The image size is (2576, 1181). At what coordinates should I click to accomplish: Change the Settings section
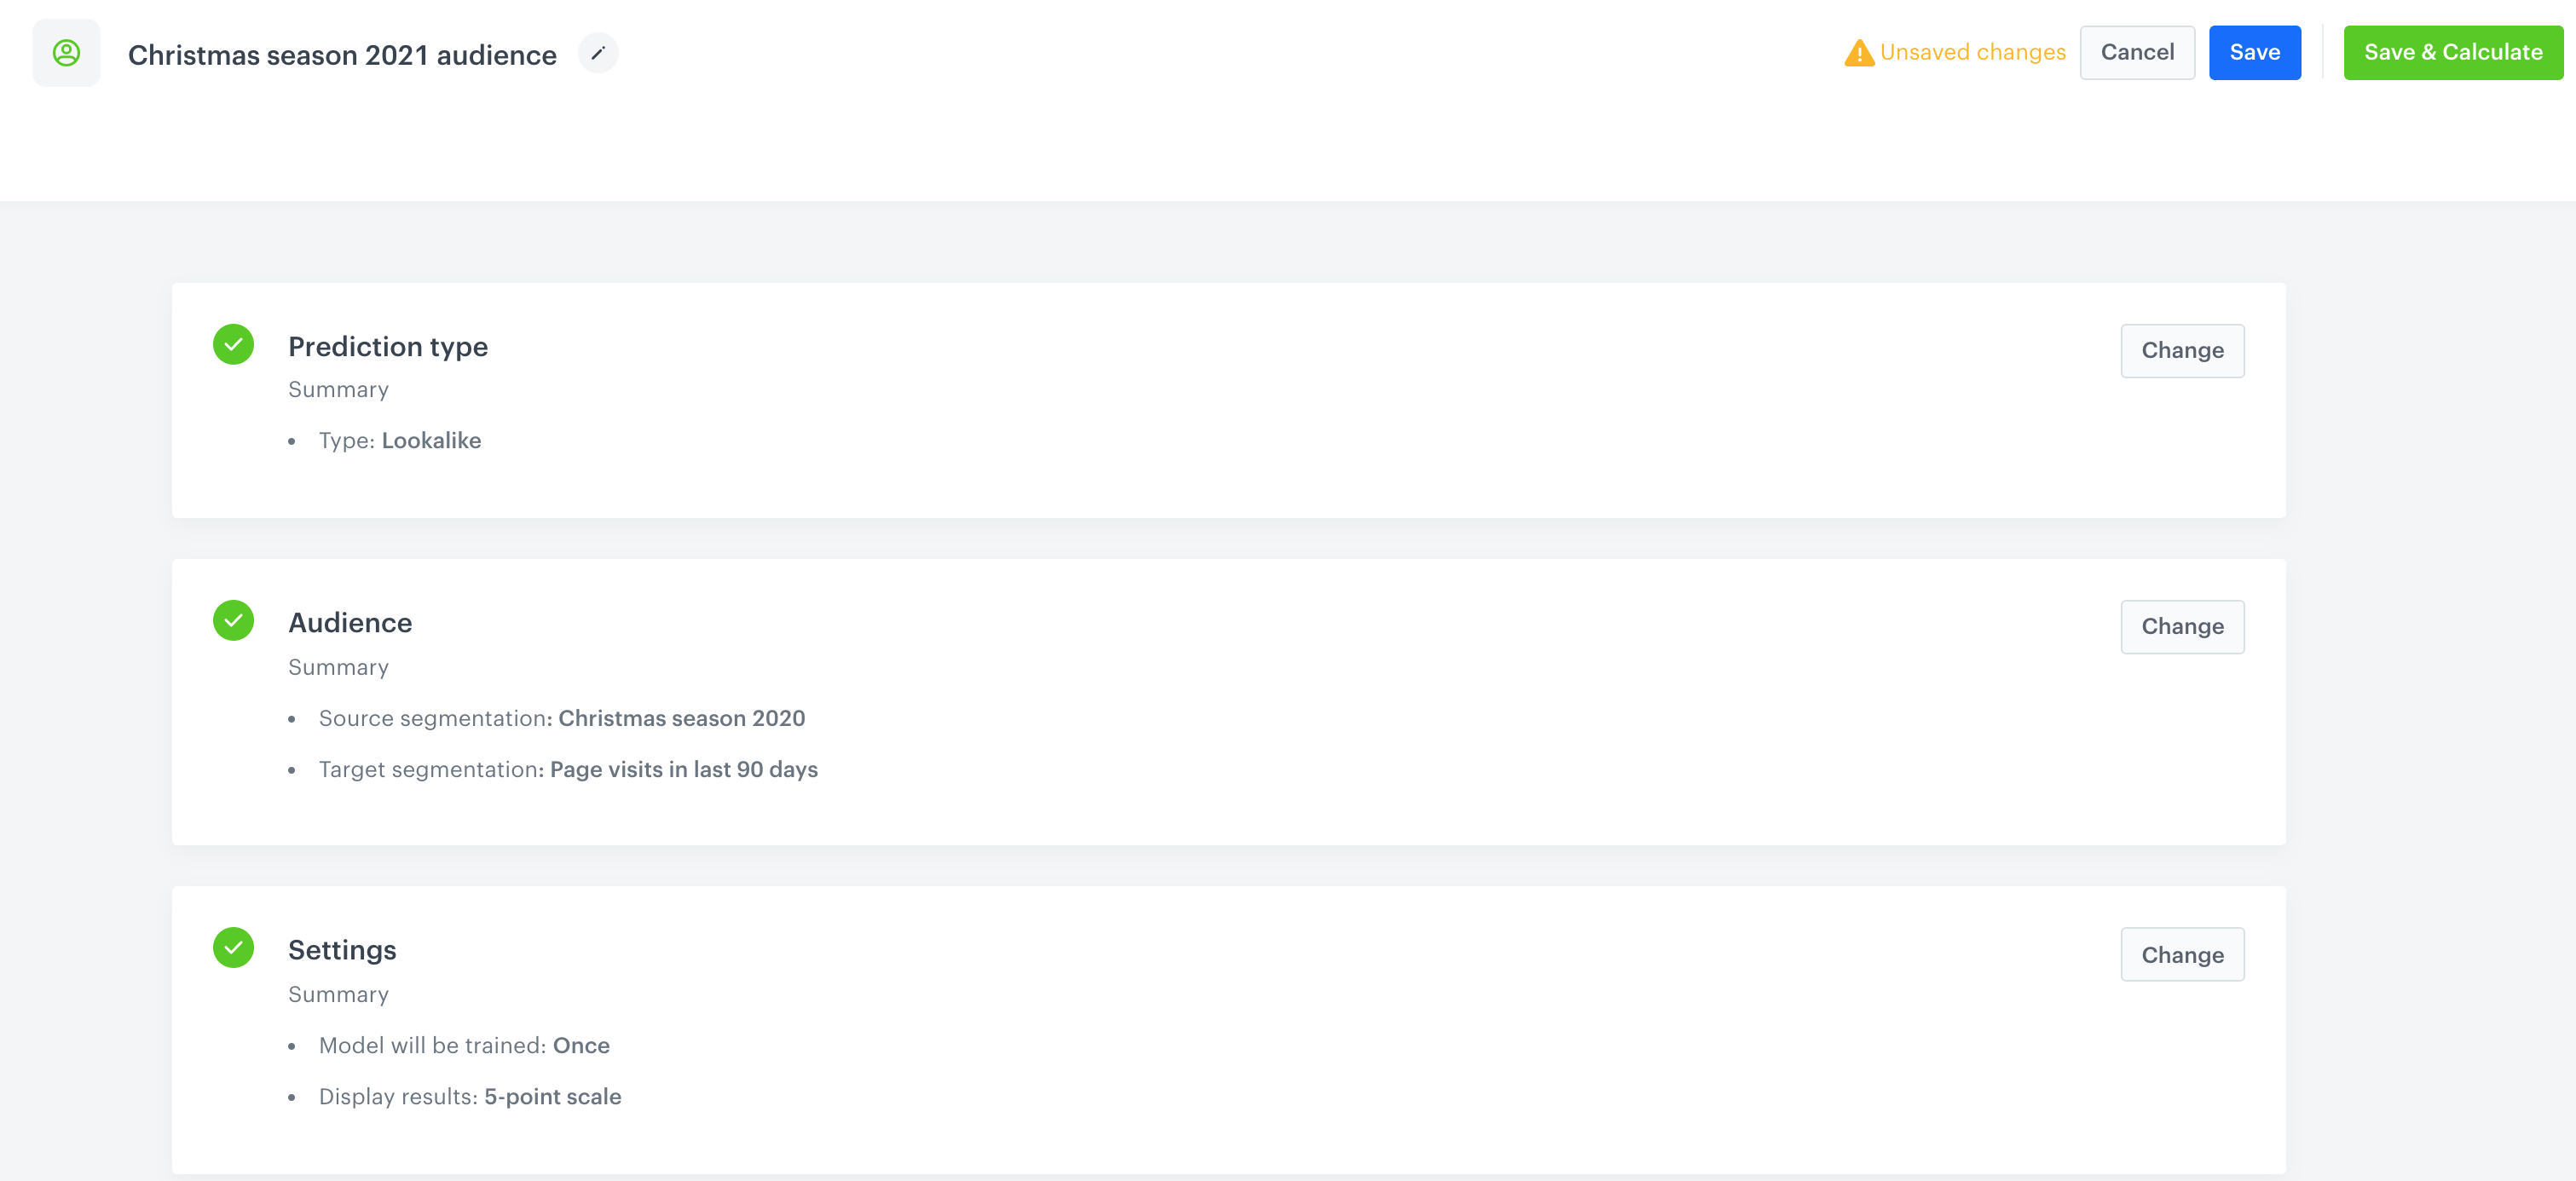pyautogui.click(x=2182, y=954)
